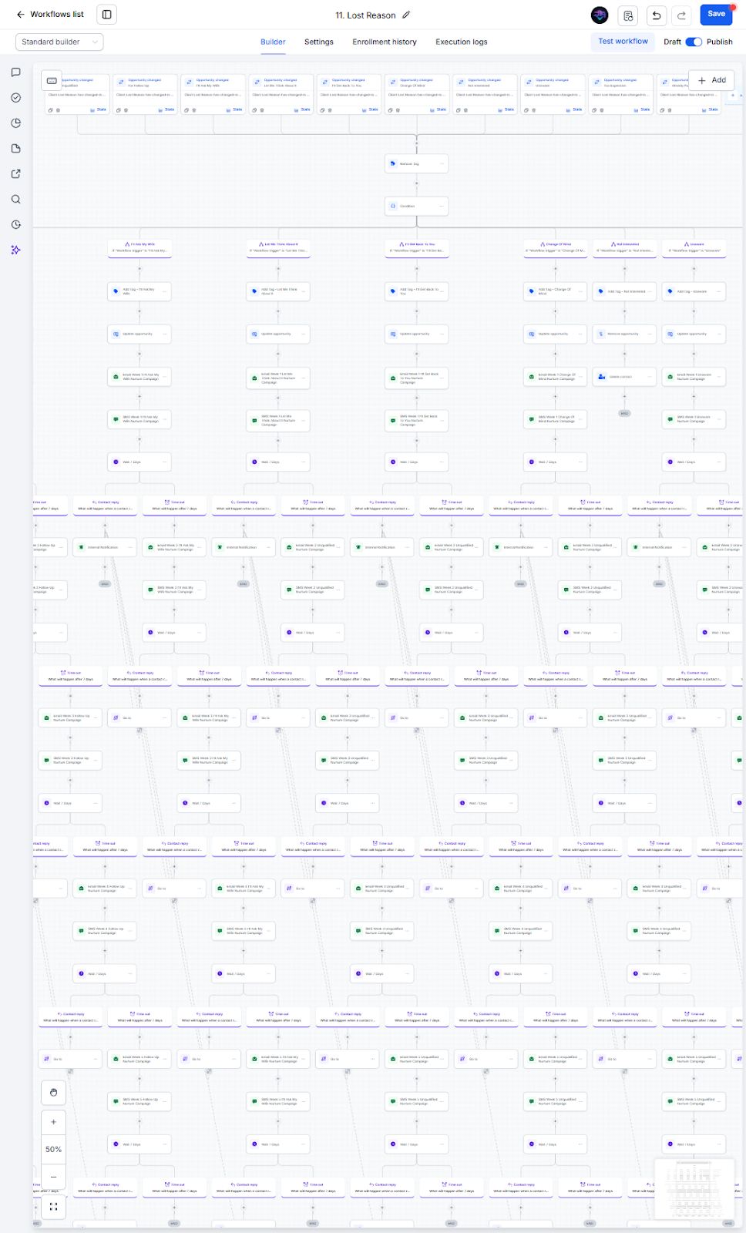Open the user avatar menu
This screenshot has width=746, height=1233.
[x=600, y=15]
